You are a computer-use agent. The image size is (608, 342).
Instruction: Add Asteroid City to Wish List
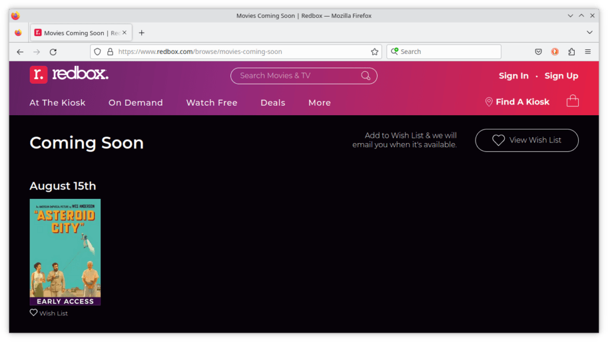point(49,313)
